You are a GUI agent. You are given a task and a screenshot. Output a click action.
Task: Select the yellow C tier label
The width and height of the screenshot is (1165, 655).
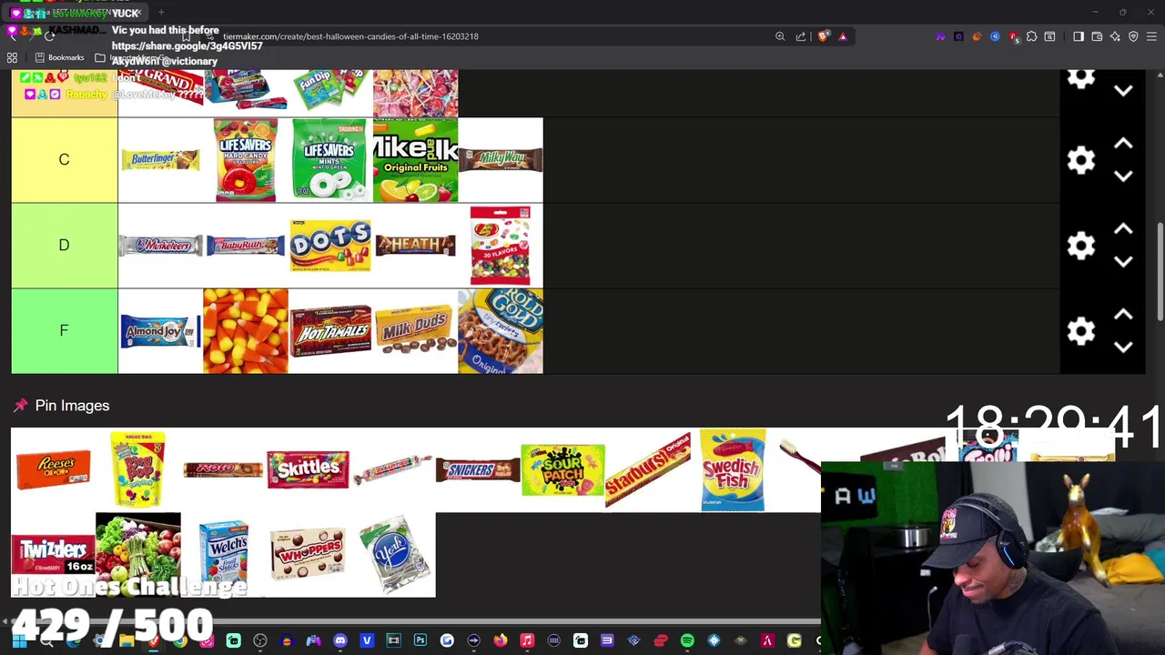(x=64, y=160)
